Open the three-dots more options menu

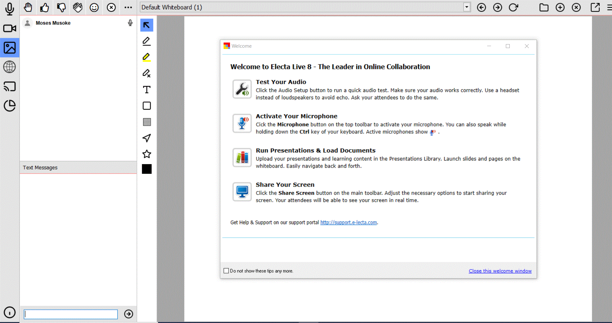coord(128,7)
